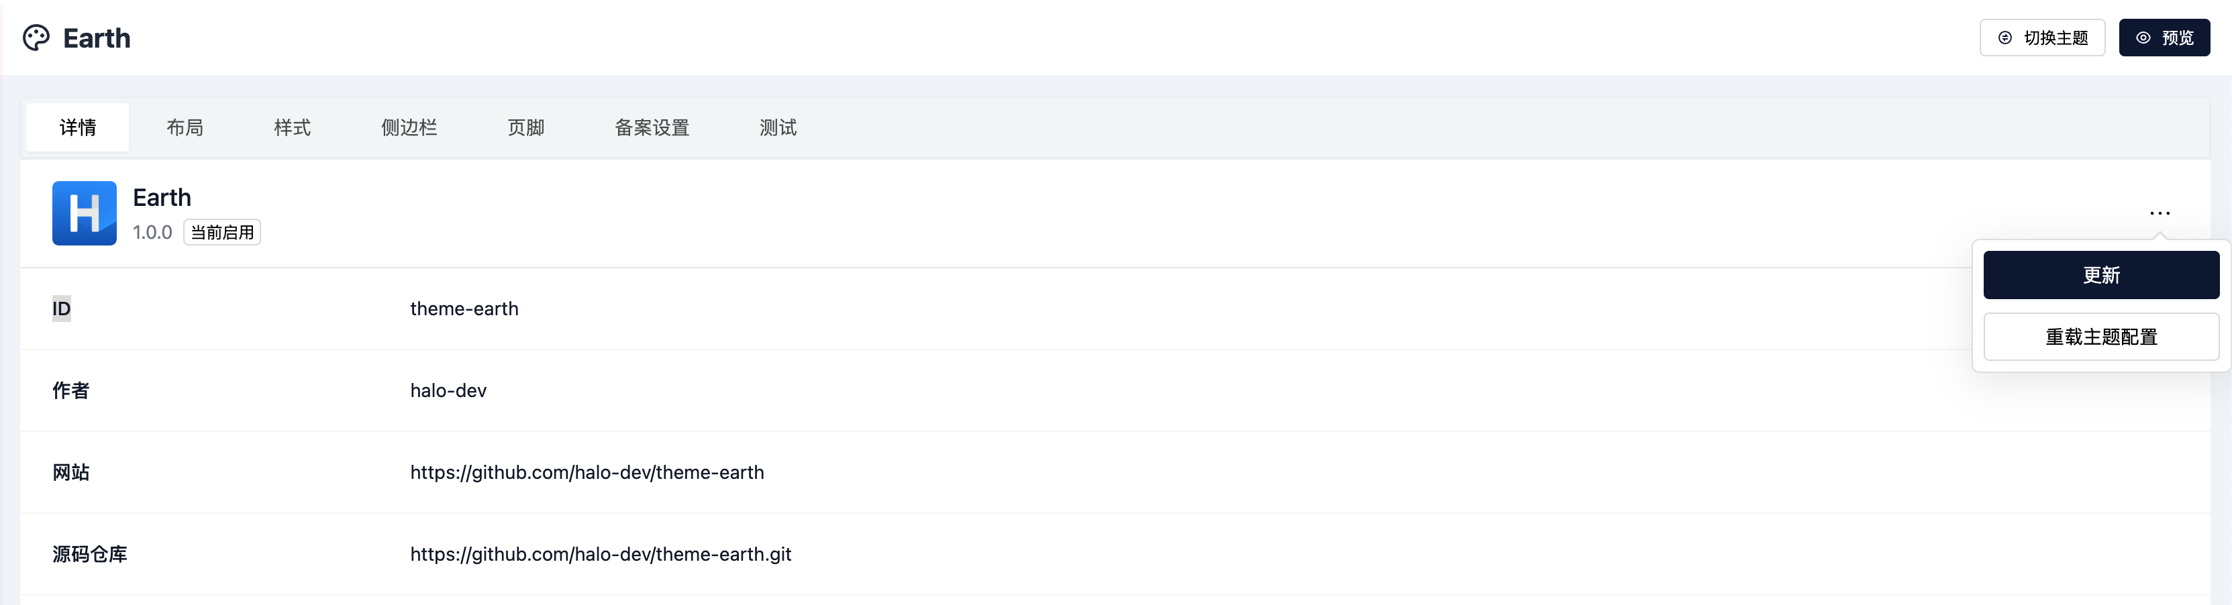Click the palette icon beside Earth title
Viewport: 2232px width, 605px height.
coord(36,38)
